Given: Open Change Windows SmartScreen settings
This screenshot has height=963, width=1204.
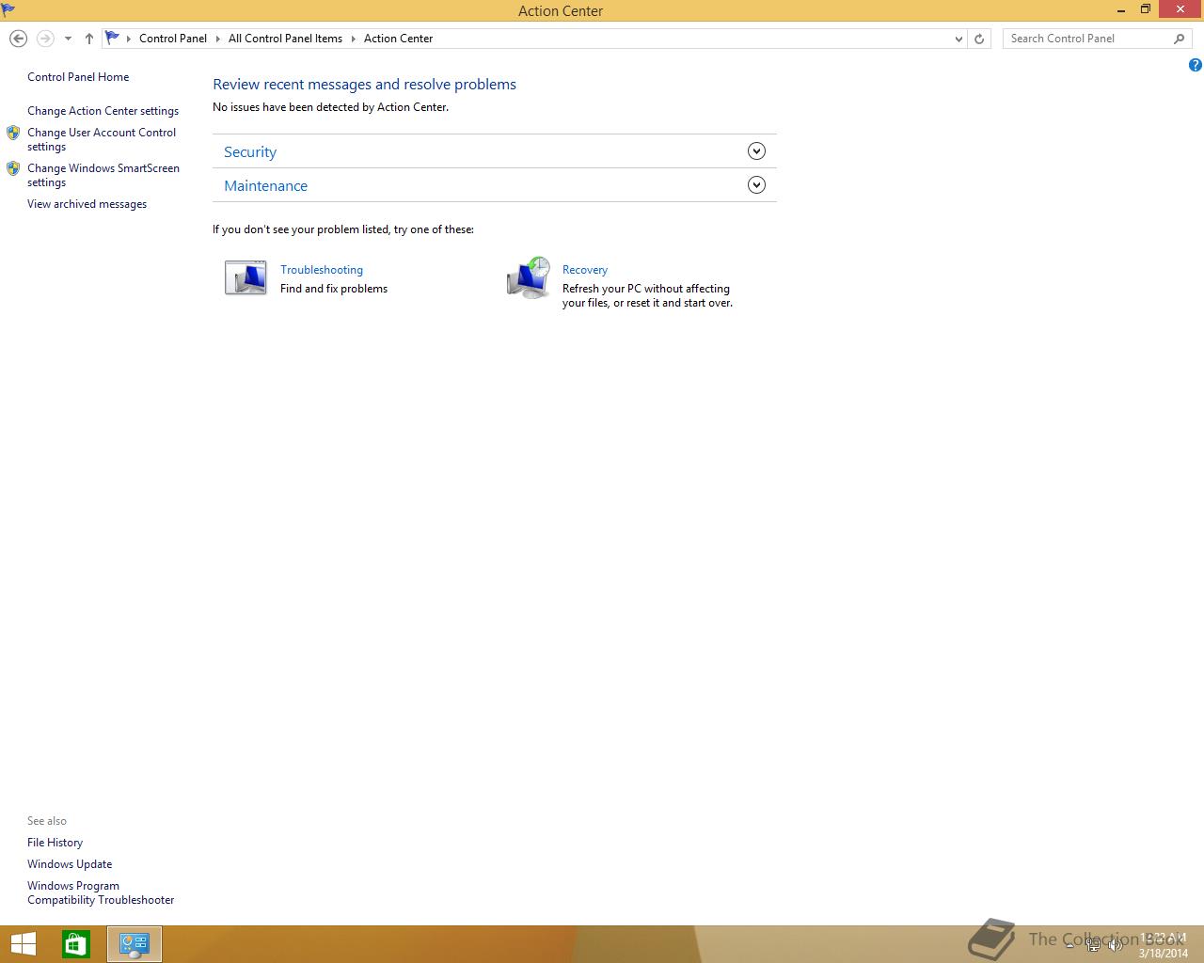Looking at the screenshot, I should pyautogui.click(x=103, y=175).
